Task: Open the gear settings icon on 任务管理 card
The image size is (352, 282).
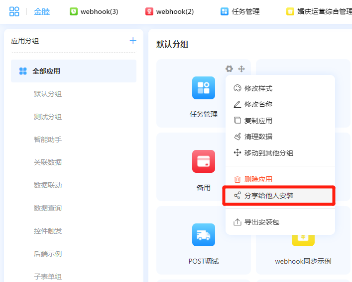Action: (x=229, y=69)
